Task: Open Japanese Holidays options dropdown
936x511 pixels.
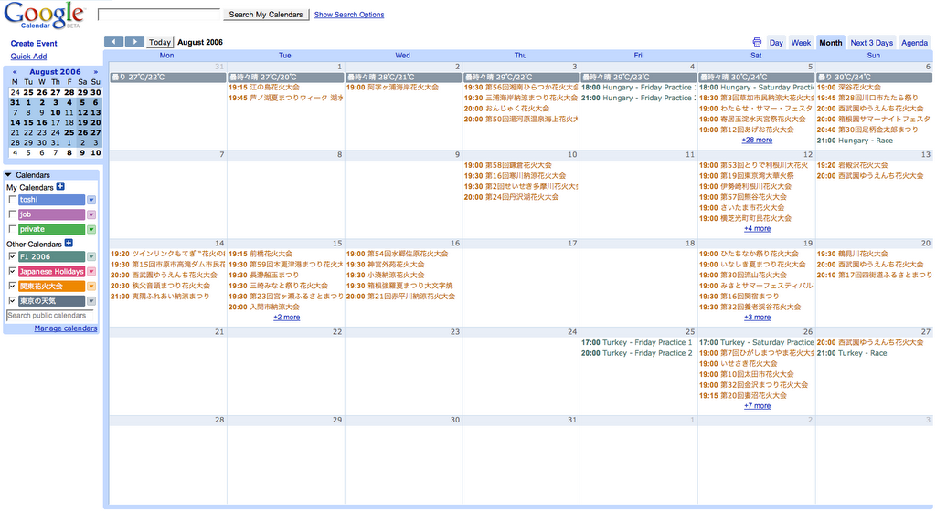Action: coord(91,272)
